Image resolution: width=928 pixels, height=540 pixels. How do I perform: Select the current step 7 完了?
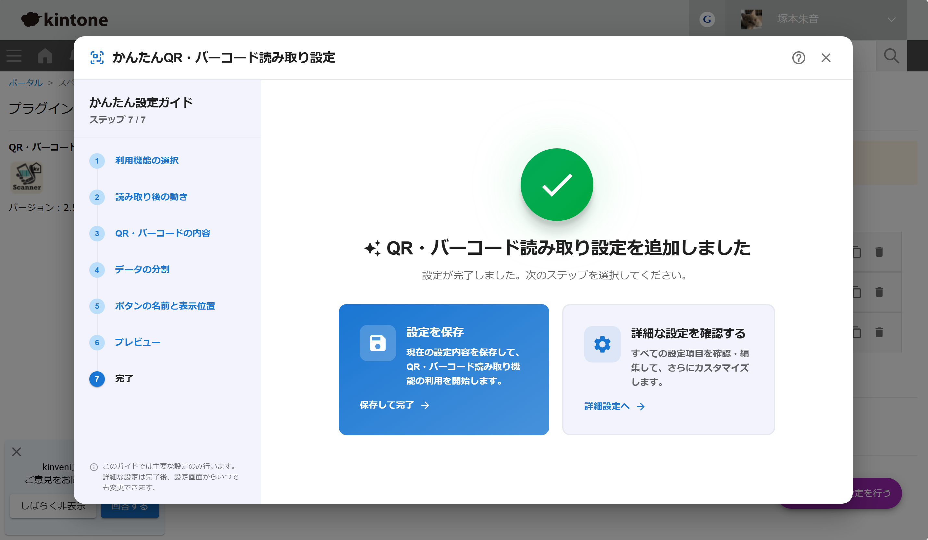tap(124, 379)
